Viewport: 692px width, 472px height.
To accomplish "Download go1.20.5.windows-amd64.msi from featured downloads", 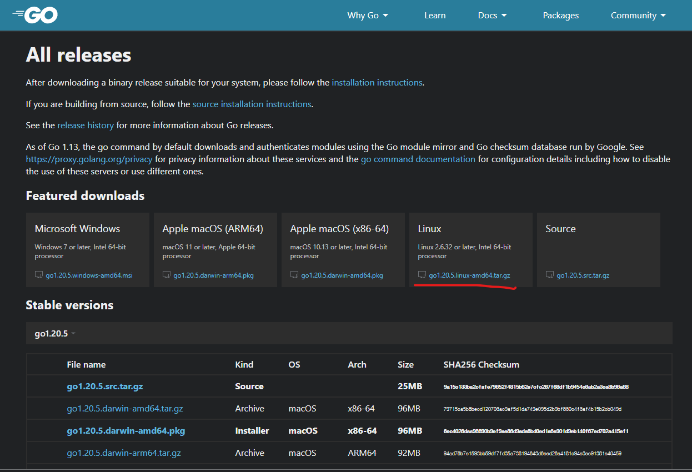I will [89, 275].
